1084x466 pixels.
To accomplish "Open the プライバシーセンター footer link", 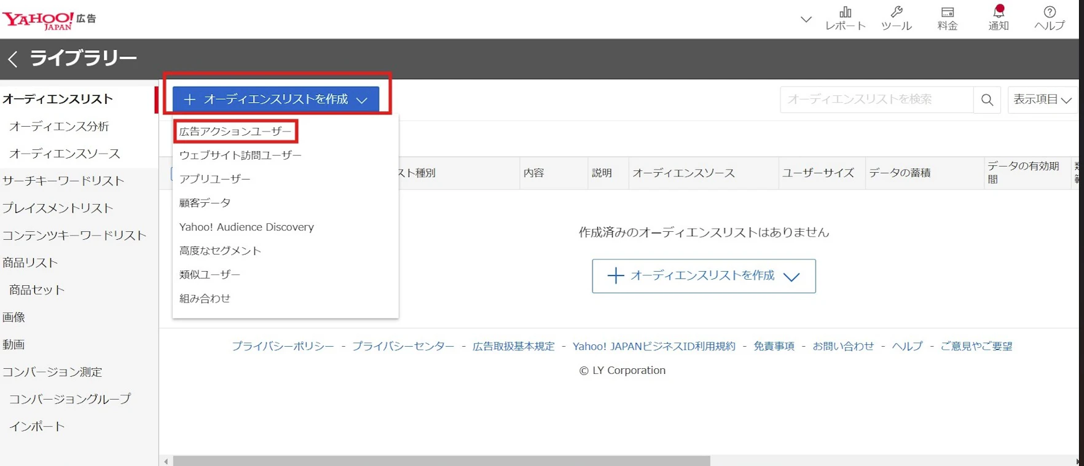I will click(x=403, y=346).
